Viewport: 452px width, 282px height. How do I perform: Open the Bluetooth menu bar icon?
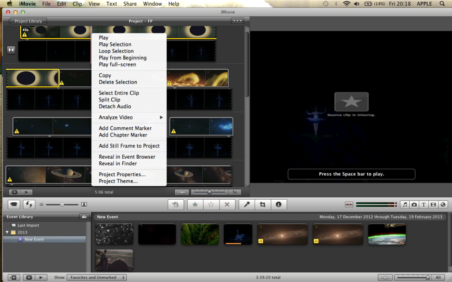(x=336, y=4)
